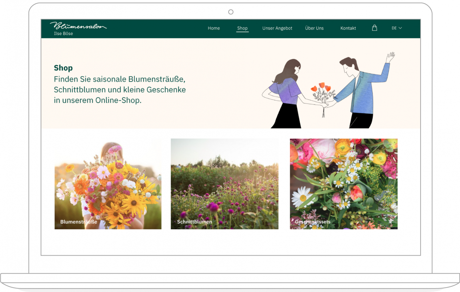
Task: Expand the DE language dropdown
Action: tap(397, 28)
